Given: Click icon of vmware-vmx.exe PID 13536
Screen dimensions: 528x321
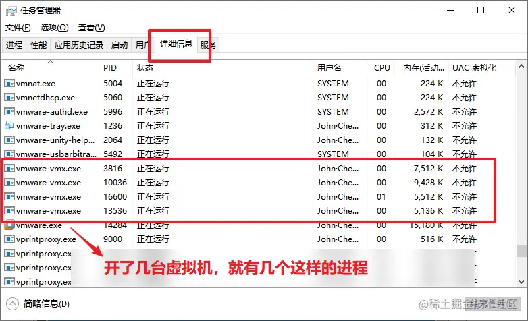Looking at the screenshot, I should [9, 210].
